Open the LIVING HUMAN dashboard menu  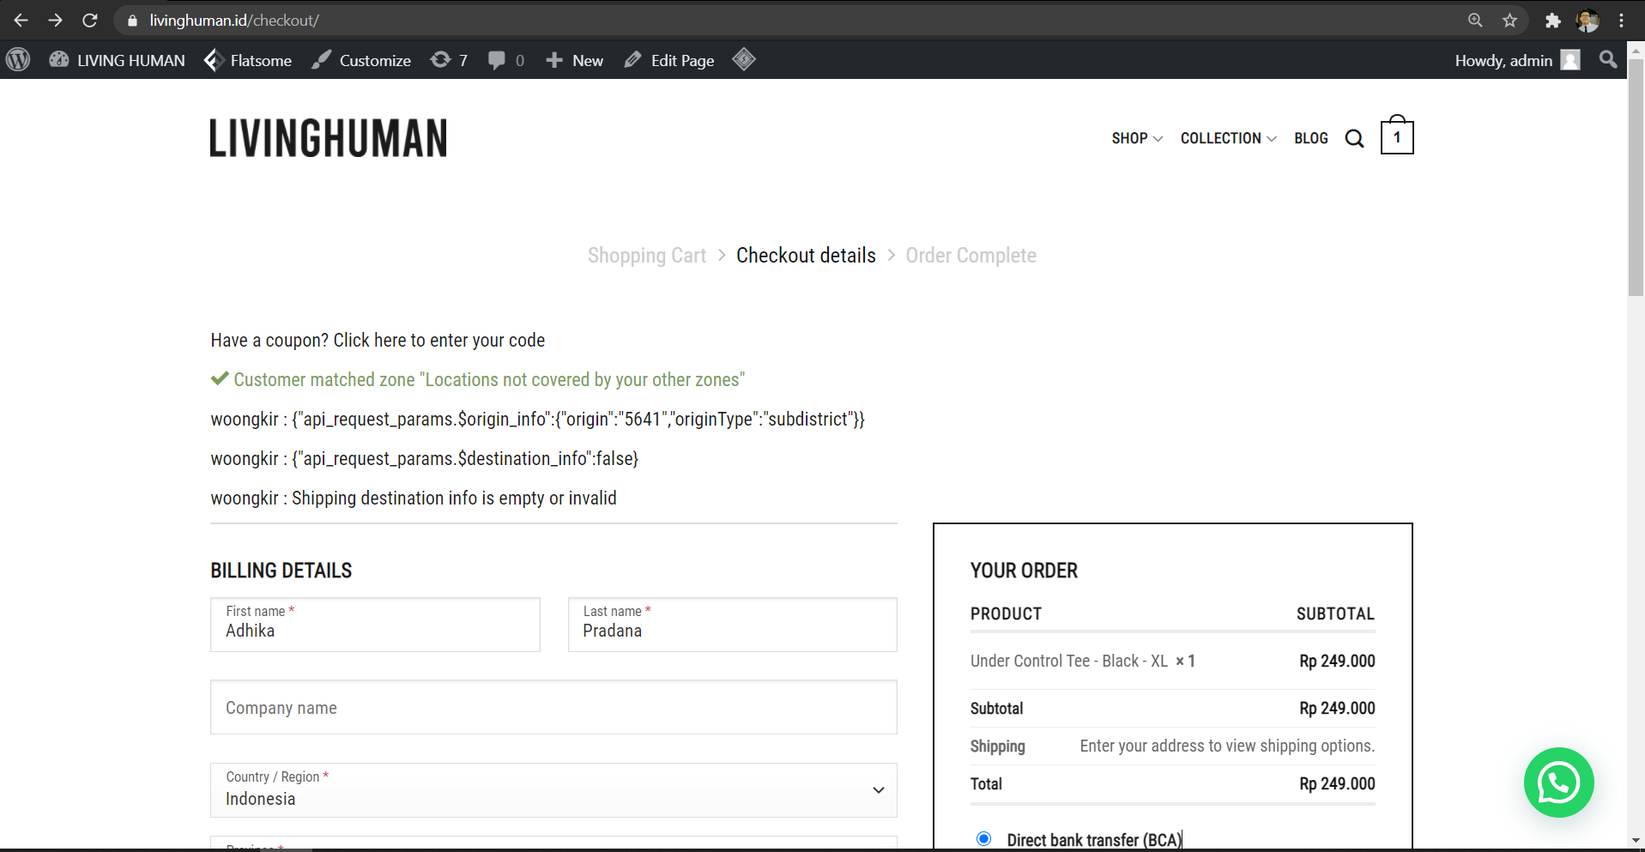click(117, 60)
